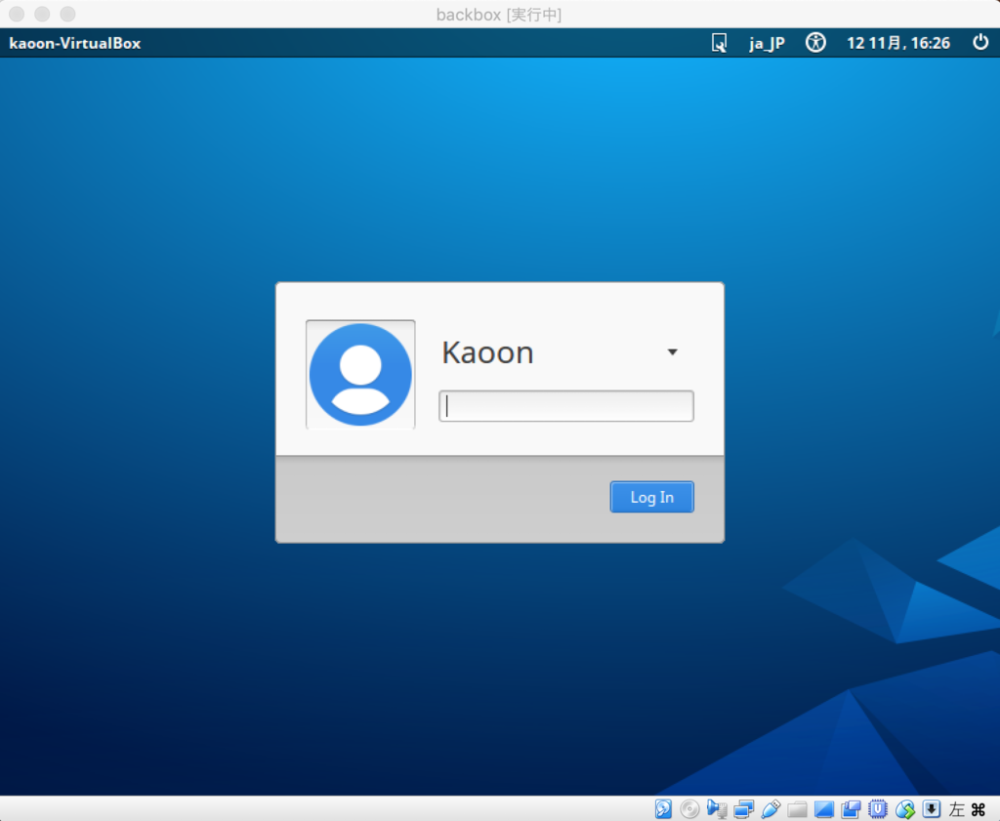Click the session selector icon in panel
Image resolution: width=1000 pixels, height=821 pixels.
point(719,43)
